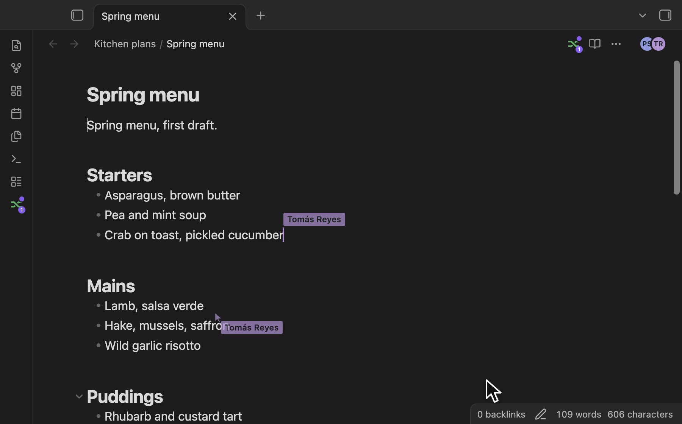Click the 109 words status entry
Viewport: 682px width, 424px height.
(x=579, y=415)
